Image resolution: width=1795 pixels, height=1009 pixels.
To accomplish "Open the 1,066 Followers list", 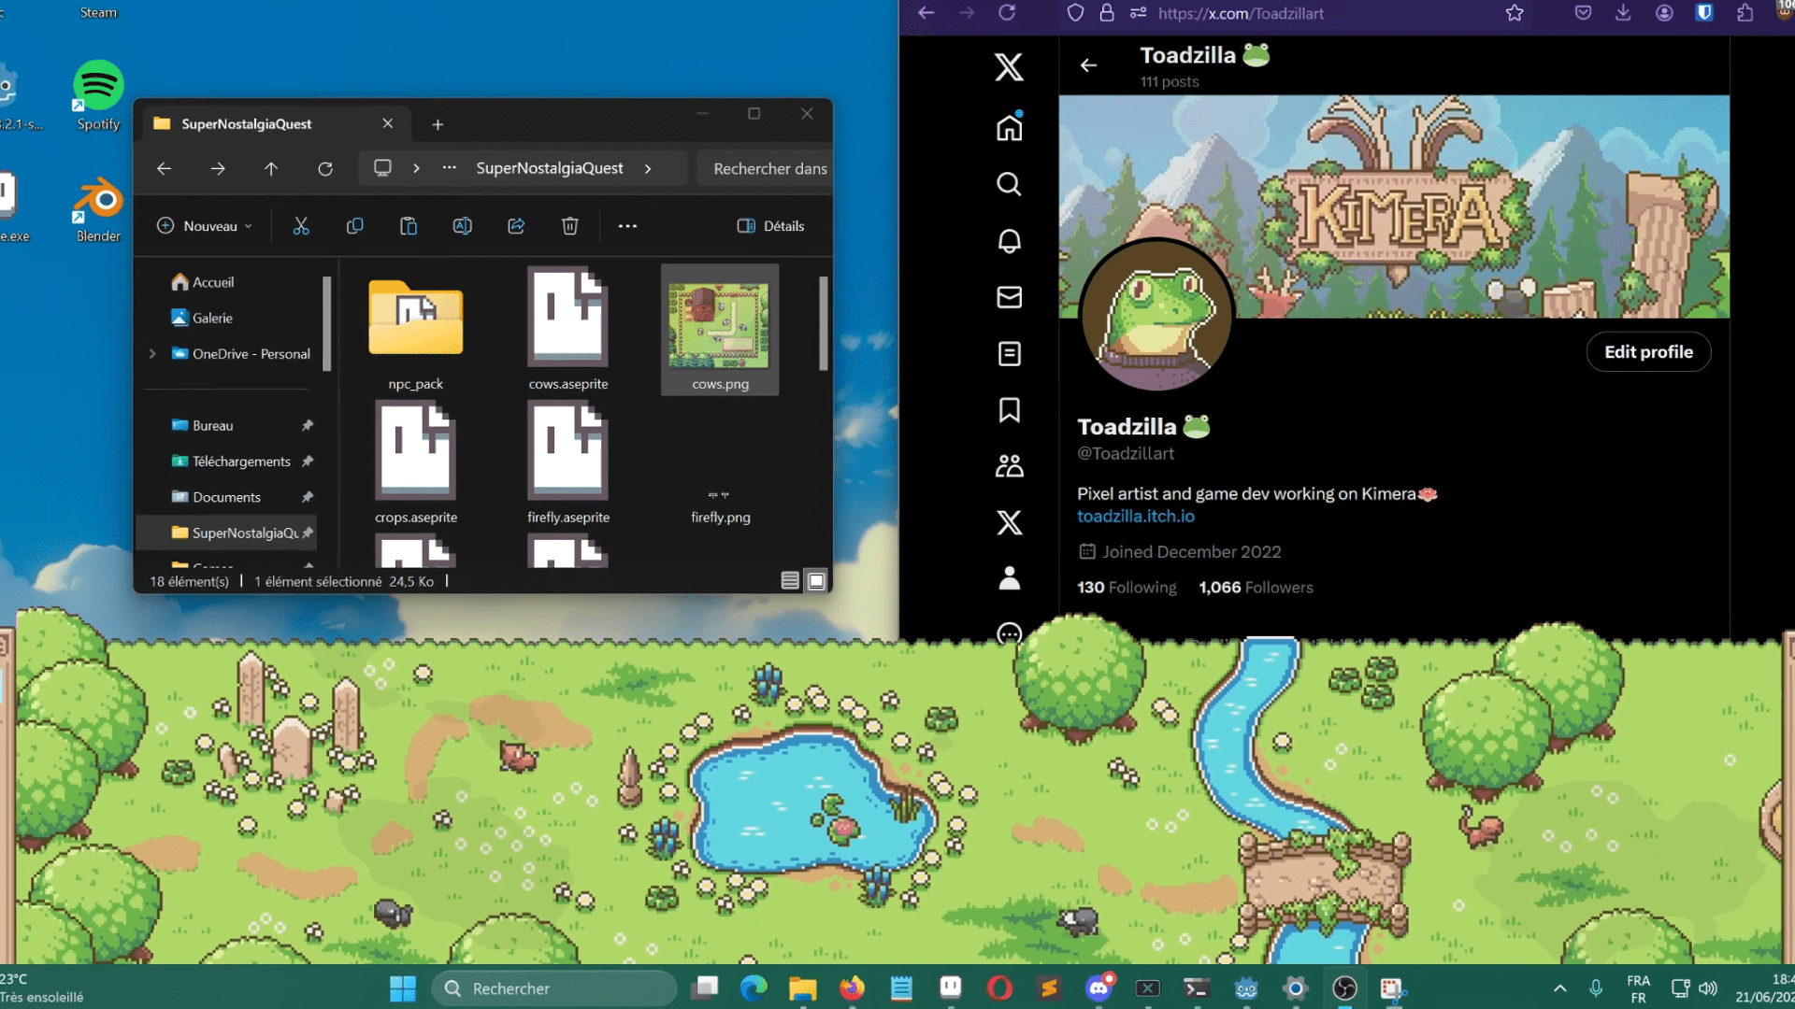I will (1256, 588).
